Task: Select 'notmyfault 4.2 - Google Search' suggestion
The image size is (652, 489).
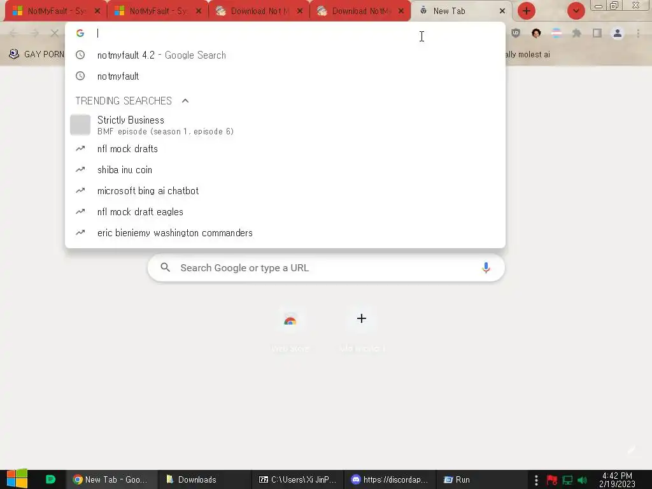Action: (x=285, y=55)
